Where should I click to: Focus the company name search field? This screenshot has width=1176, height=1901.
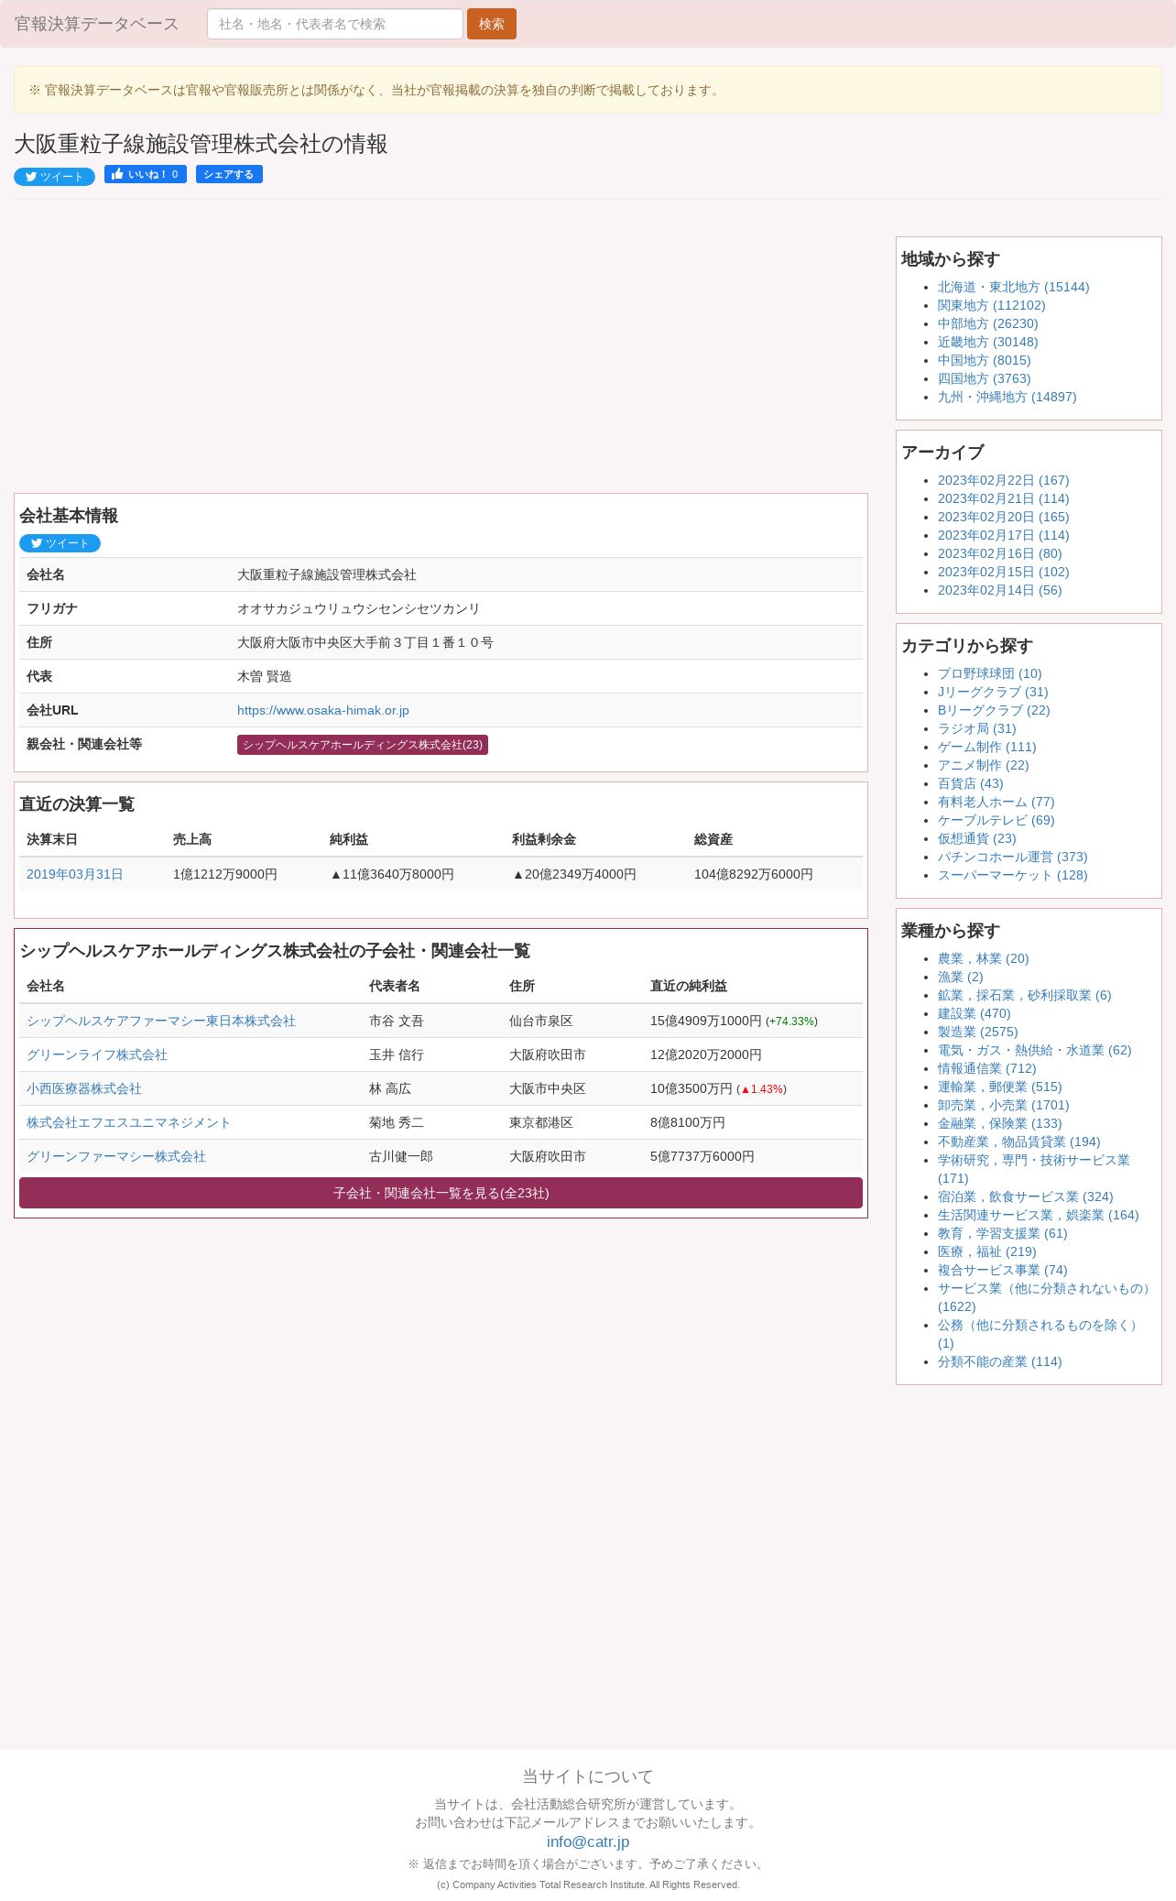(x=334, y=24)
